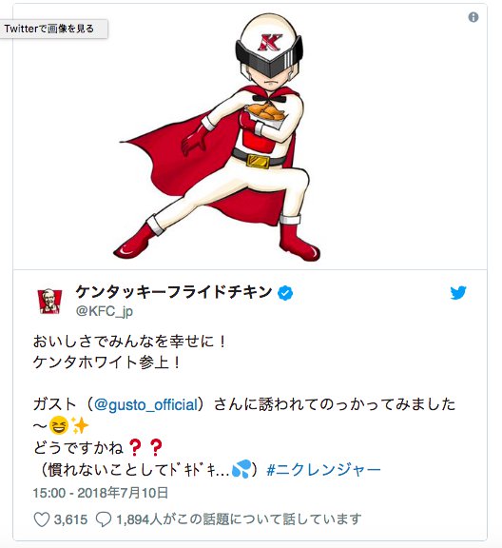Screen dimensions: 502x548
Task: Click the KFC profile avatar
Action: (49, 302)
